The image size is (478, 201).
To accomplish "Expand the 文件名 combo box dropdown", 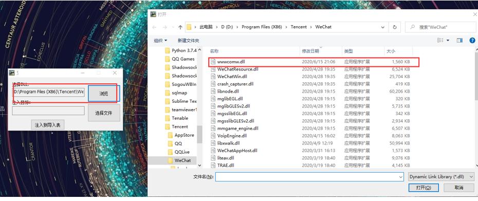I will (x=400, y=177).
